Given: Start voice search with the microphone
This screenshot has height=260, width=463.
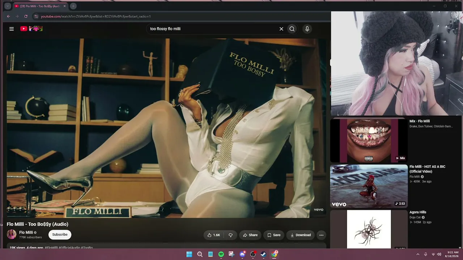Looking at the screenshot, I should click(307, 29).
